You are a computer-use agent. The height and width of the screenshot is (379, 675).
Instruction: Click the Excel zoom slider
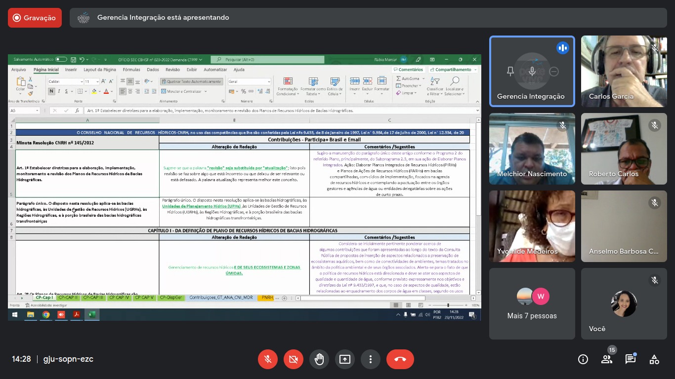pos(448,305)
